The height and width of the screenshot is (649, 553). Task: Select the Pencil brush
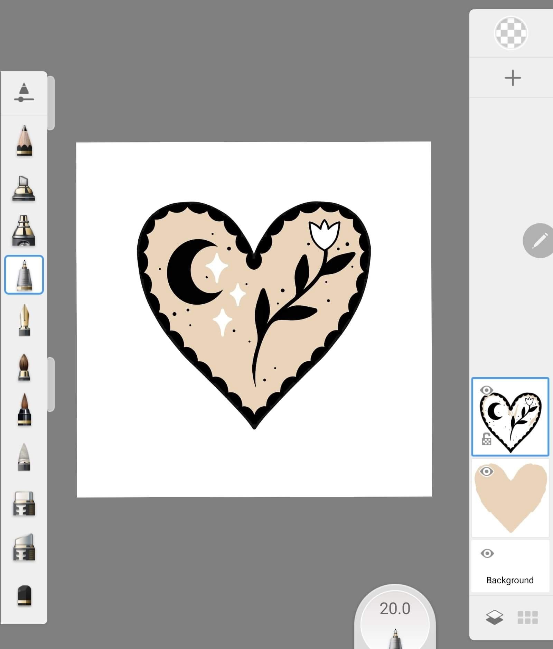tap(24, 141)
